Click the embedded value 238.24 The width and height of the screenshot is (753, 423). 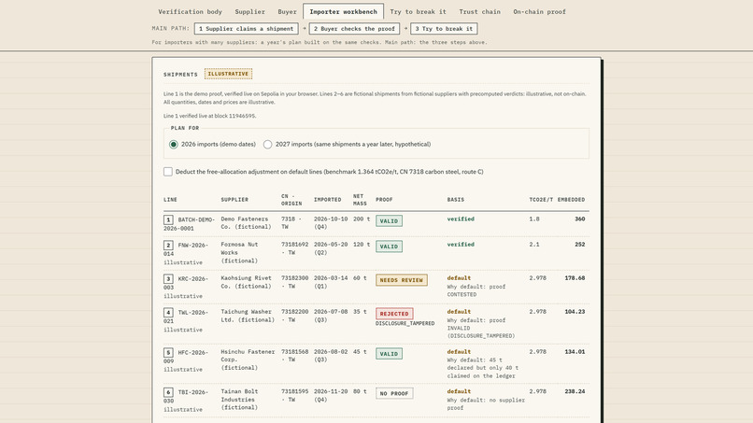coord(575,391)
